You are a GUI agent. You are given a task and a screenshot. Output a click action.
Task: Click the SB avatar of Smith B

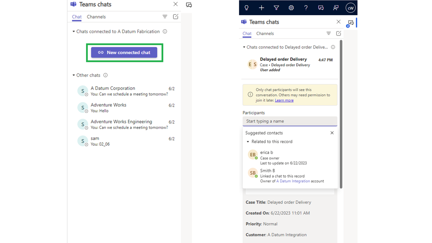(x=253, y=173)
